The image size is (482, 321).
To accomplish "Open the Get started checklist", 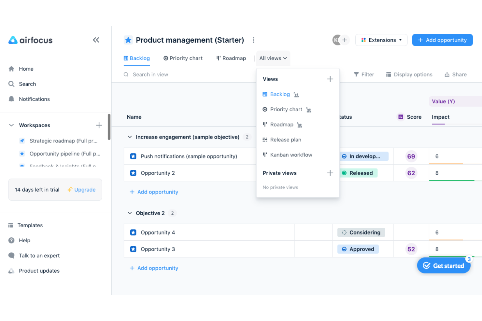I will coord(444,265).
